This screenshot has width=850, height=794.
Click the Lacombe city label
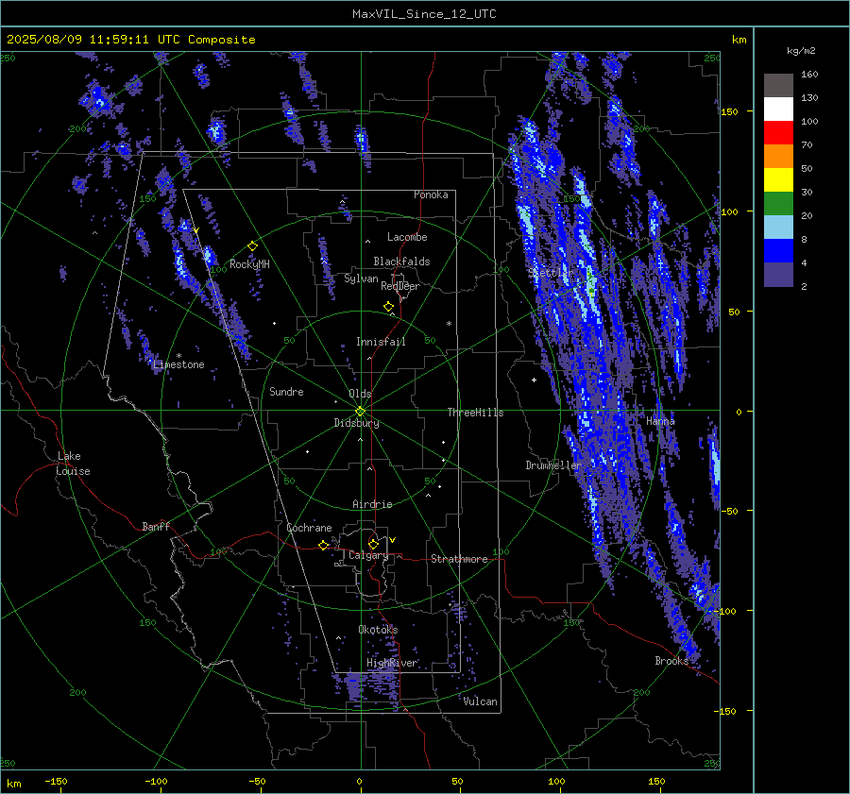pos(407,237)
